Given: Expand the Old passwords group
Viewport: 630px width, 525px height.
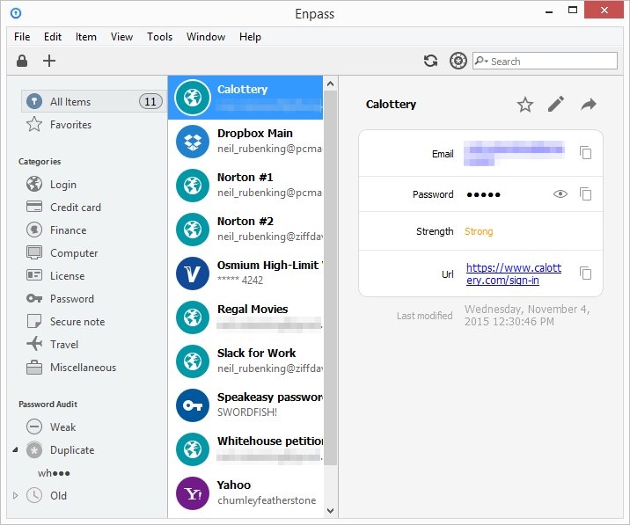Looking at the screenshot, I should (x=15, y=496).
